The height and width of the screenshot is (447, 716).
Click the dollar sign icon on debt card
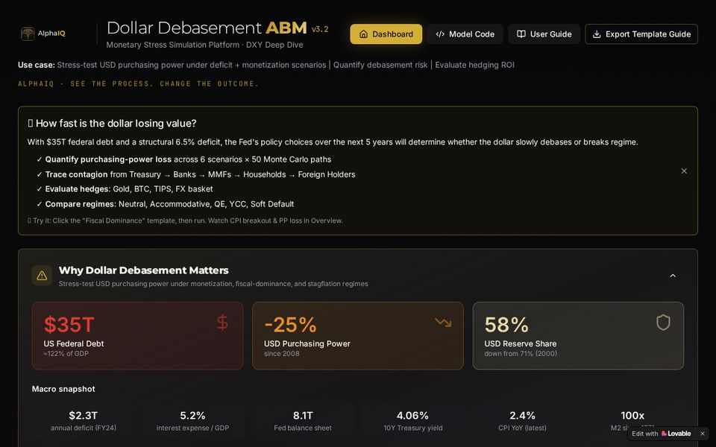click(222, 323)
